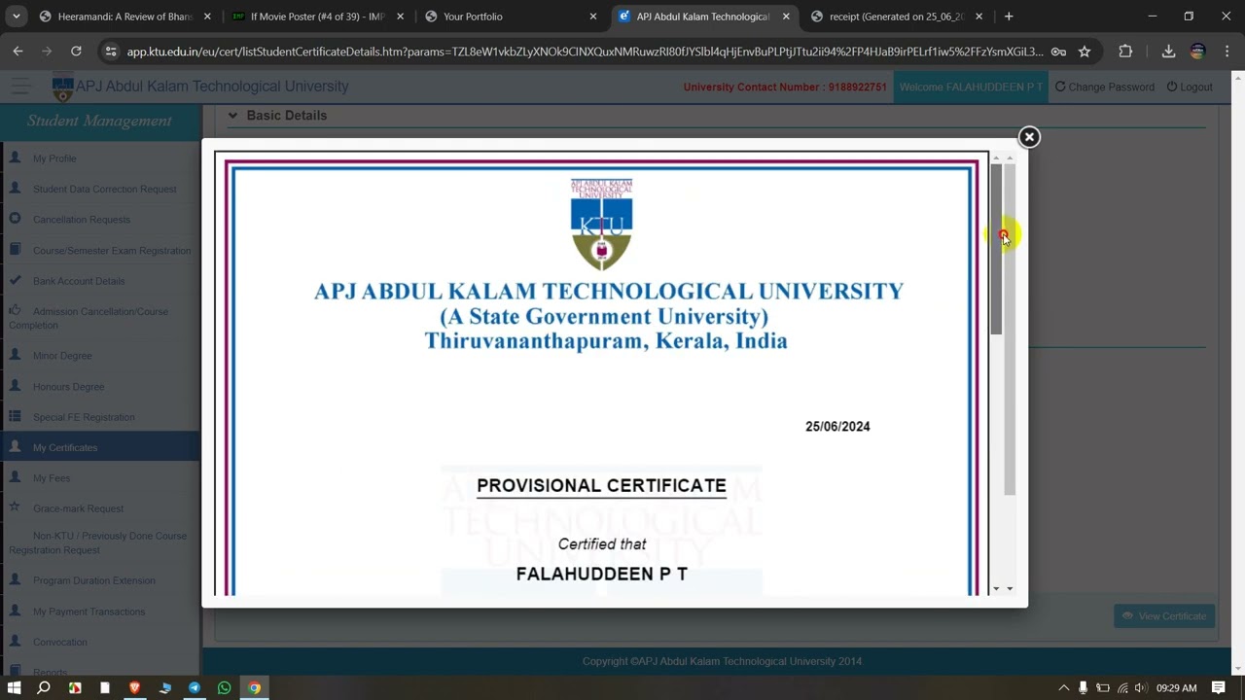Open Admission Cancellation/Course Completion
Screen dimensions: 1245x700
pyautogui.click(x=89, y=318)
